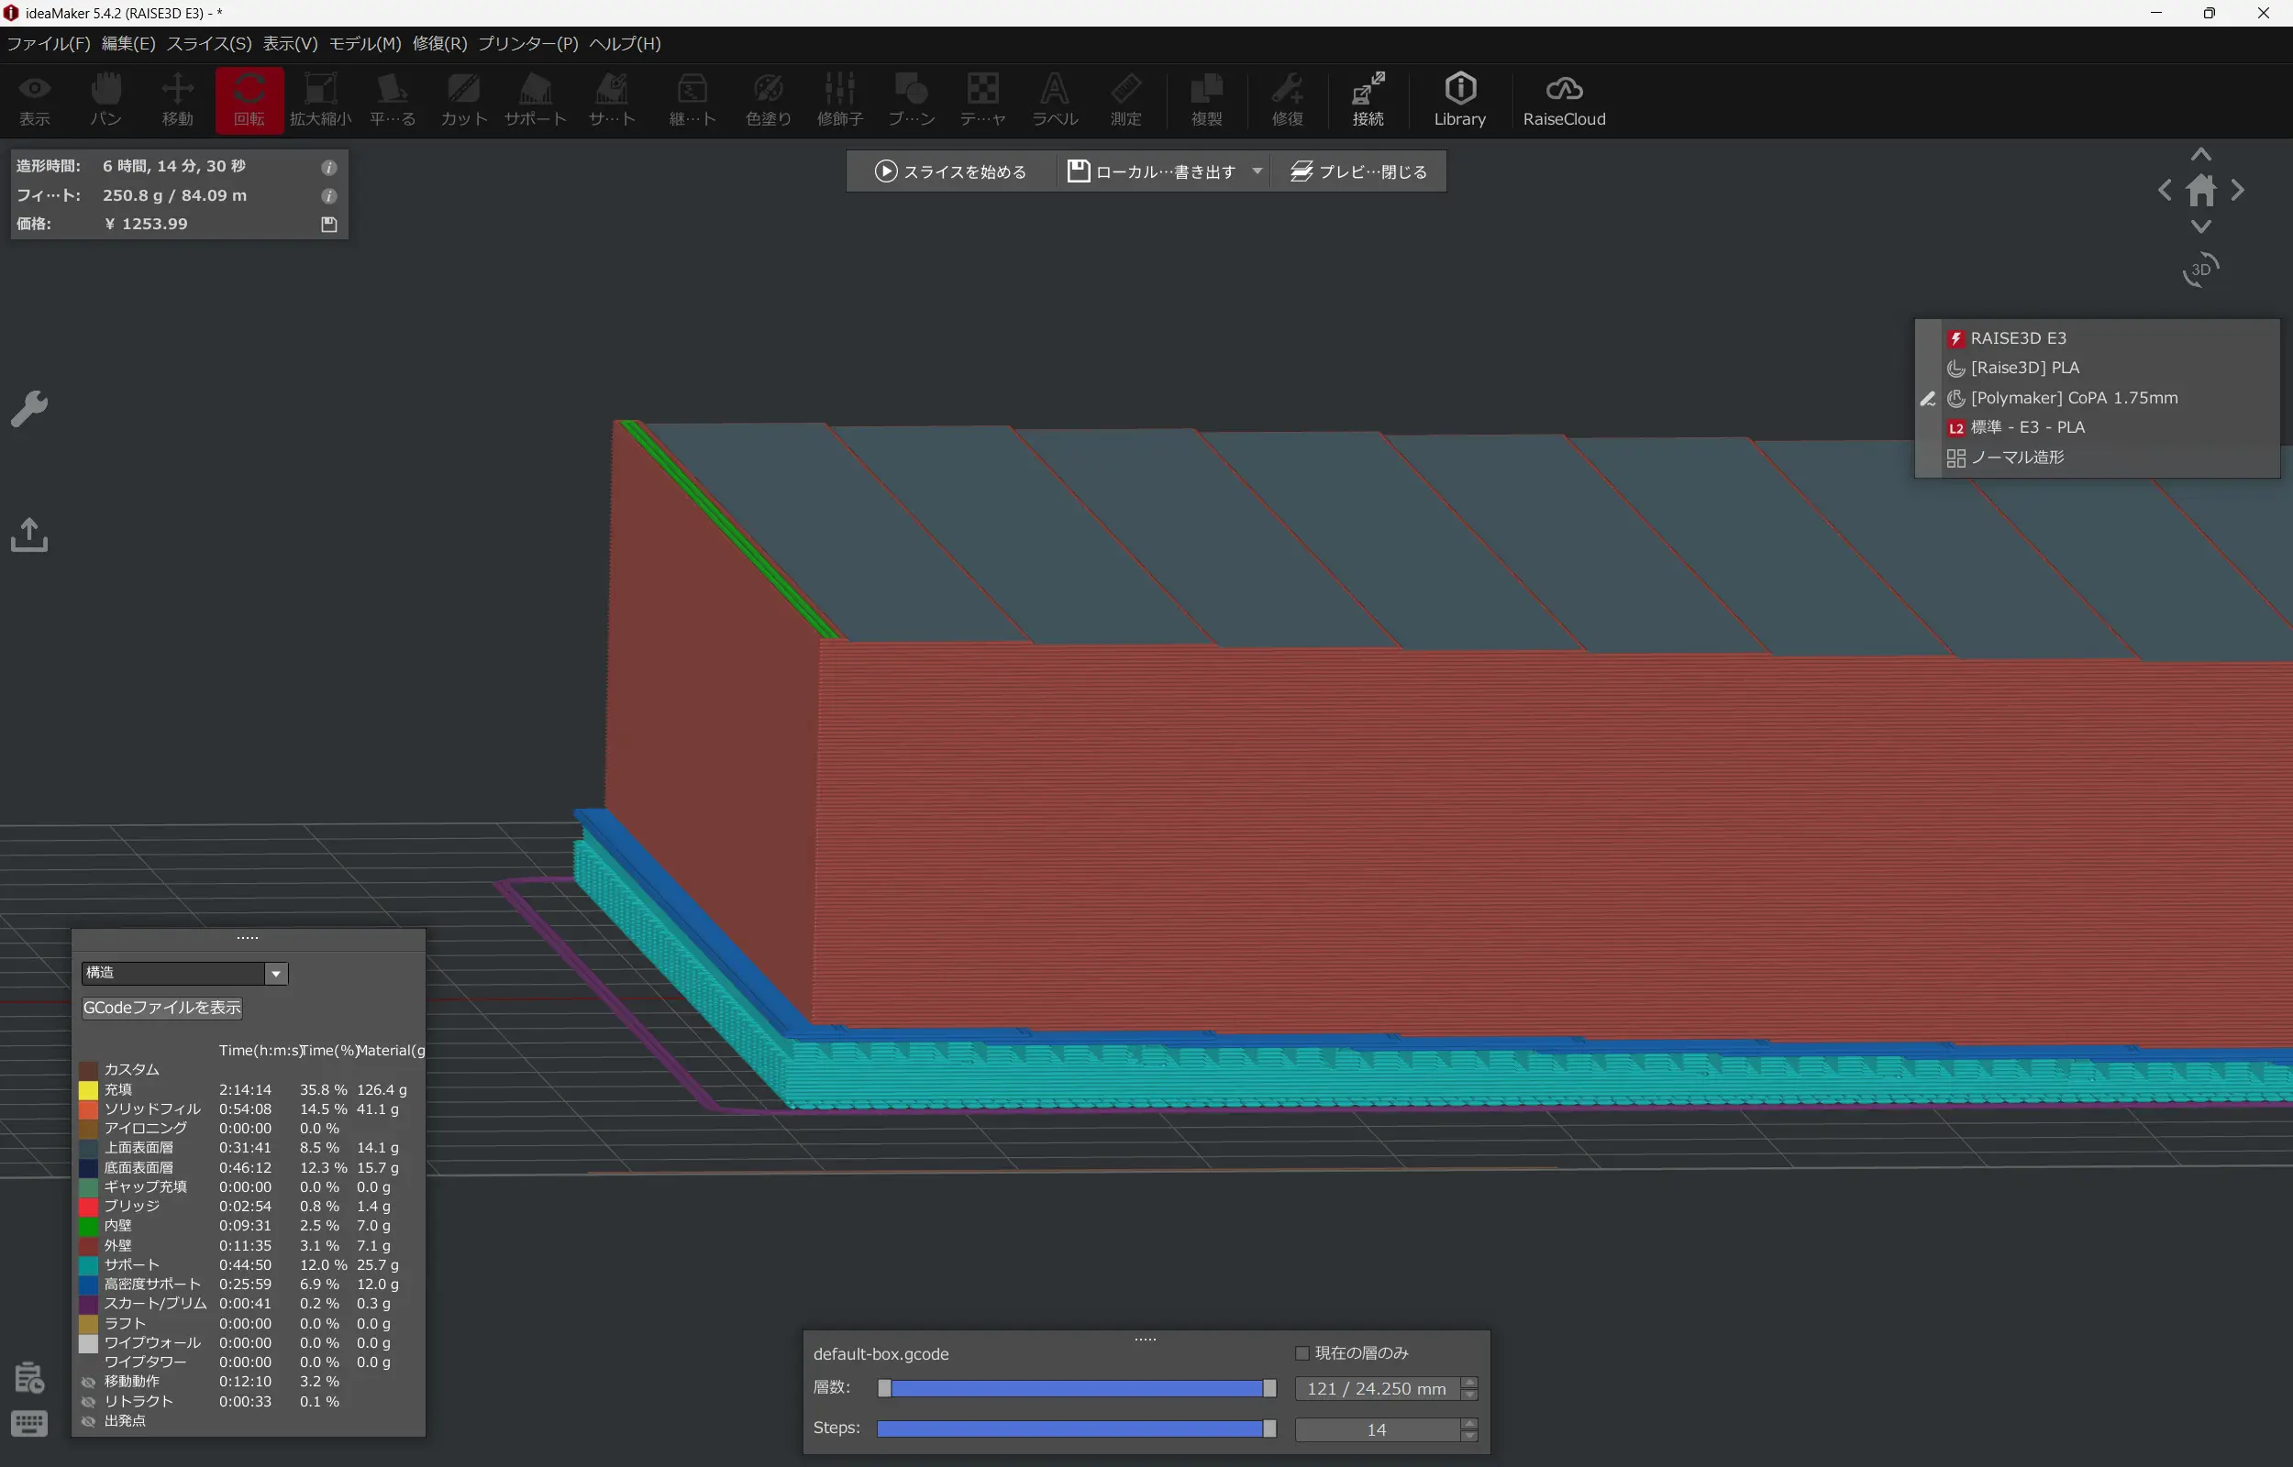
Task: Open the 色塗り paint tool
Action: point(768,100)
